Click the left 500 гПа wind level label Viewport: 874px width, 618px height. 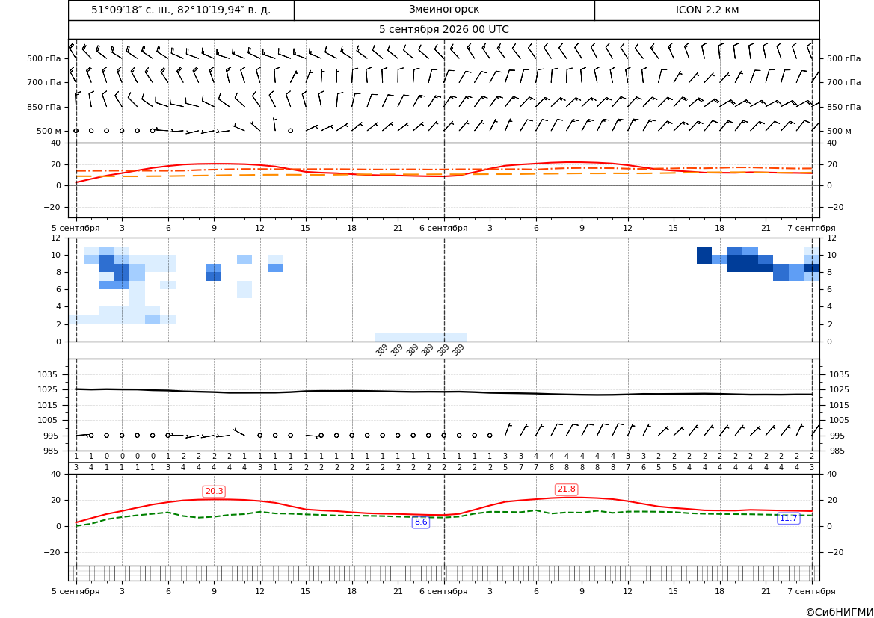pyautogui.click(x=44, y=58)
